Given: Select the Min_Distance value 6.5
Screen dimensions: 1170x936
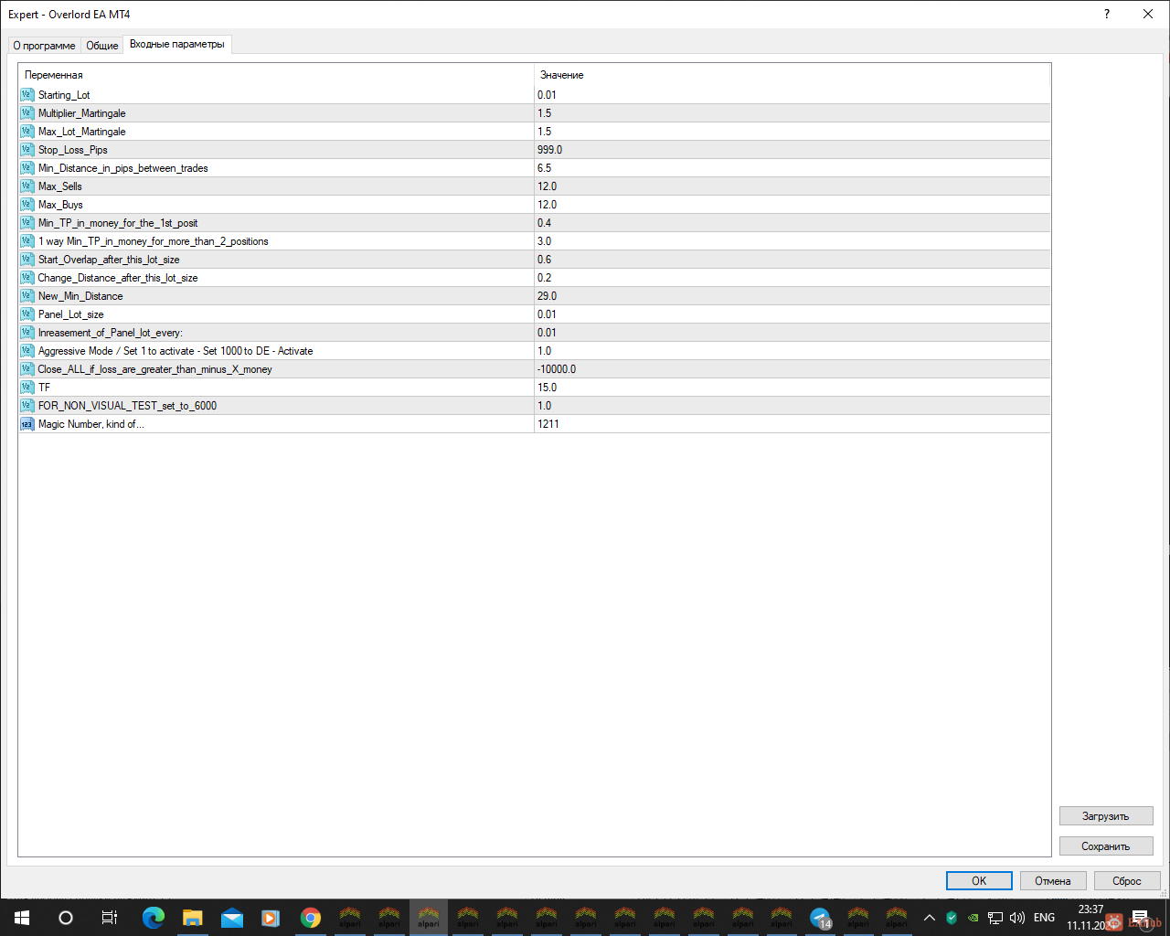Looking at the screenshot, I should [x=544, y=168].
